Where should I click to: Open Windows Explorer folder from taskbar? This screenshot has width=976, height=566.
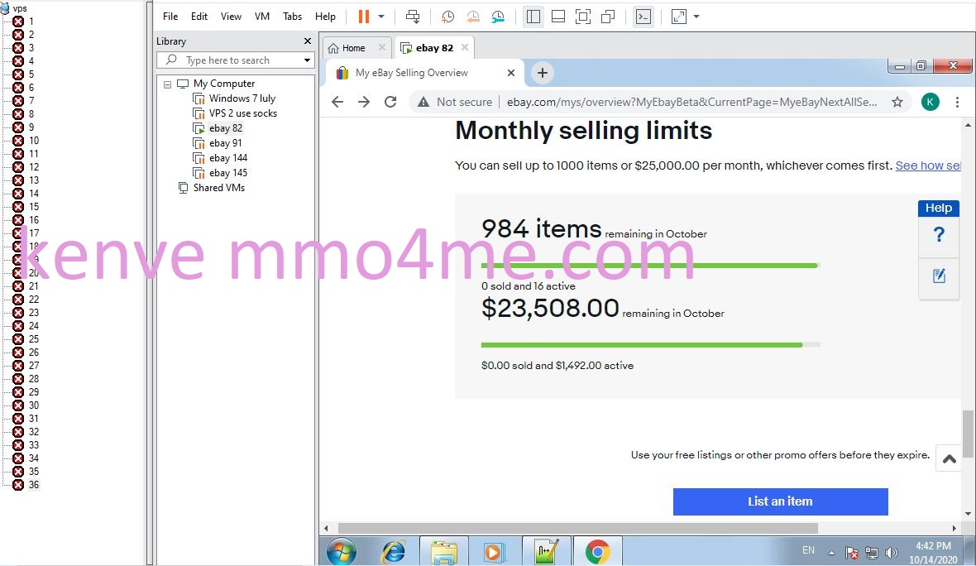444,552
